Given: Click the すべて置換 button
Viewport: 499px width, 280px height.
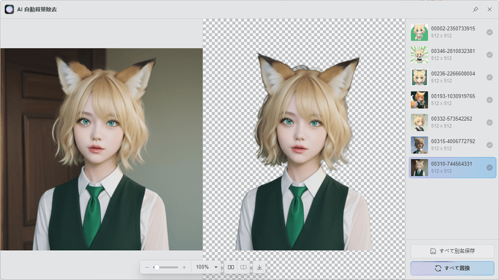Looking at the screenshot, I should tap(452, 268).
